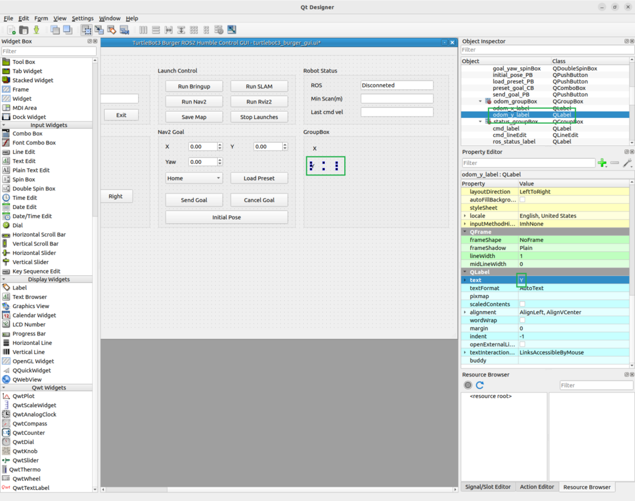Float the Object Inspector panel icon
This screenshot has height=501, width=635.
point(626,42)
